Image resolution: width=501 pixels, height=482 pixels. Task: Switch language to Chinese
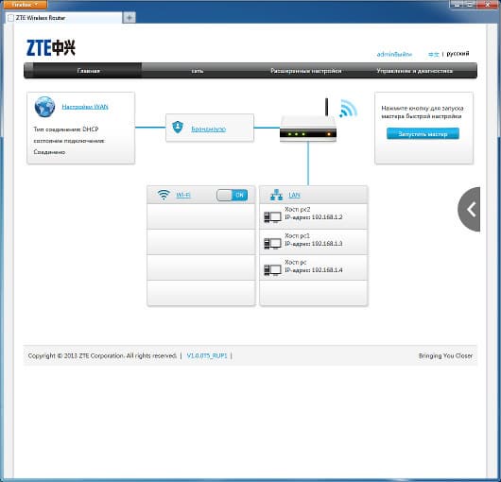434,54
